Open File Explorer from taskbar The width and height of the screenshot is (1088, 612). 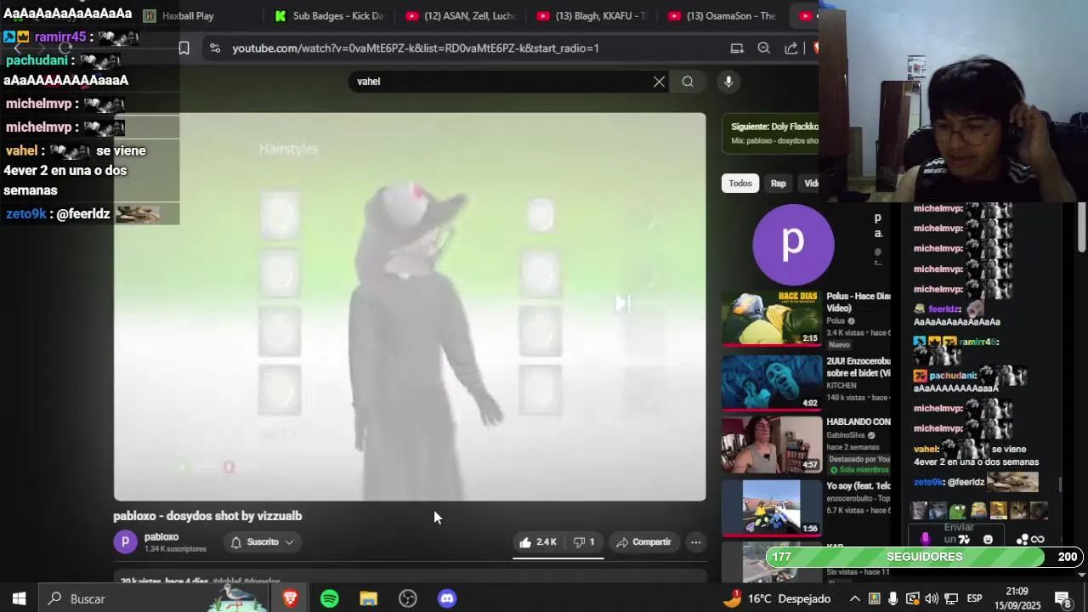click(x=368, y=598)
